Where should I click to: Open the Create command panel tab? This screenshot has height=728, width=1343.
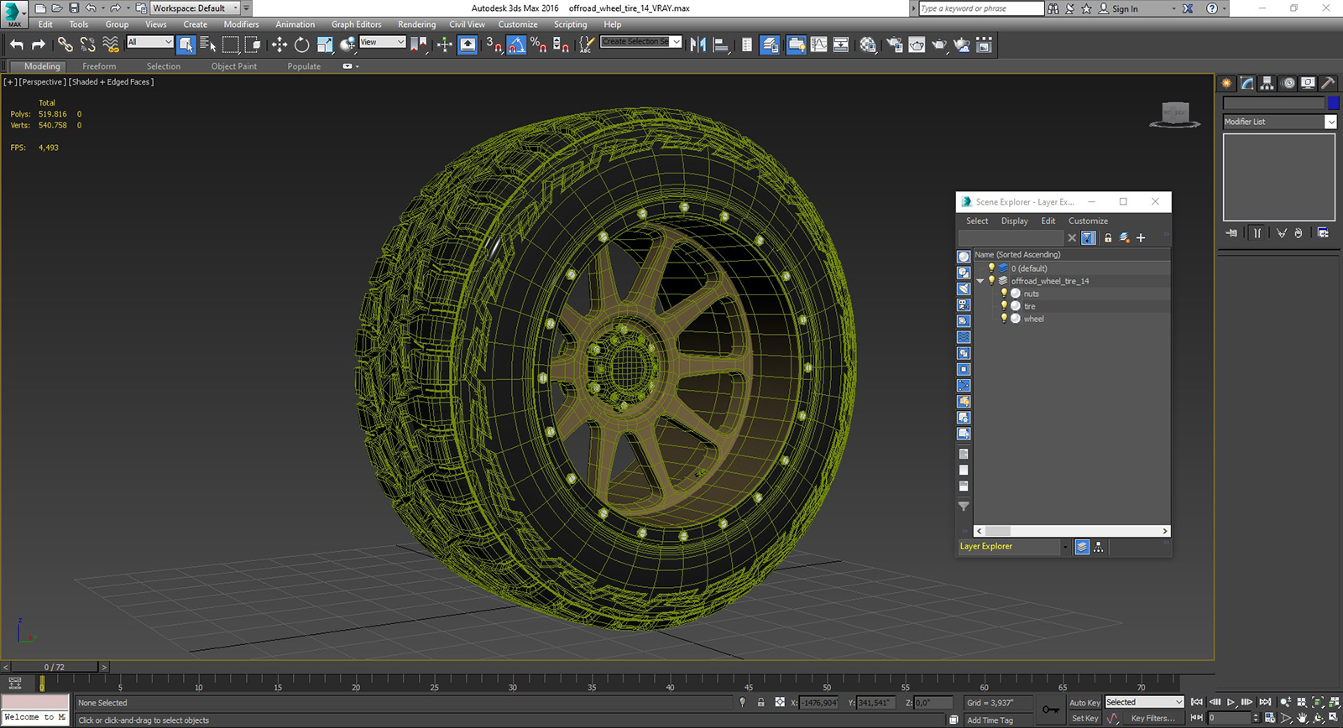(x=1227, y=83)
